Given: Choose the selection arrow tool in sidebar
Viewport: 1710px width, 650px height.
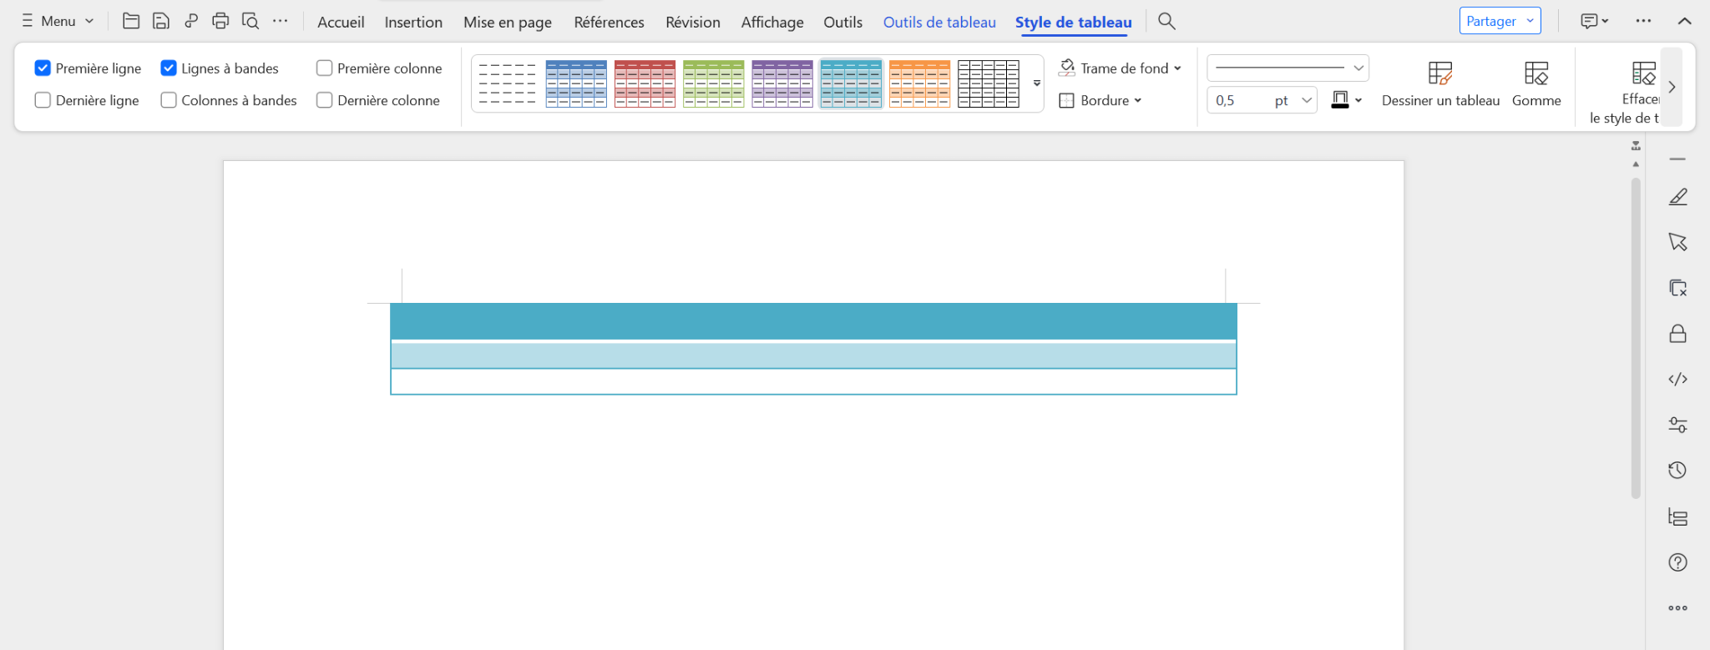Looking at the screenshot, I should 1678,242.
